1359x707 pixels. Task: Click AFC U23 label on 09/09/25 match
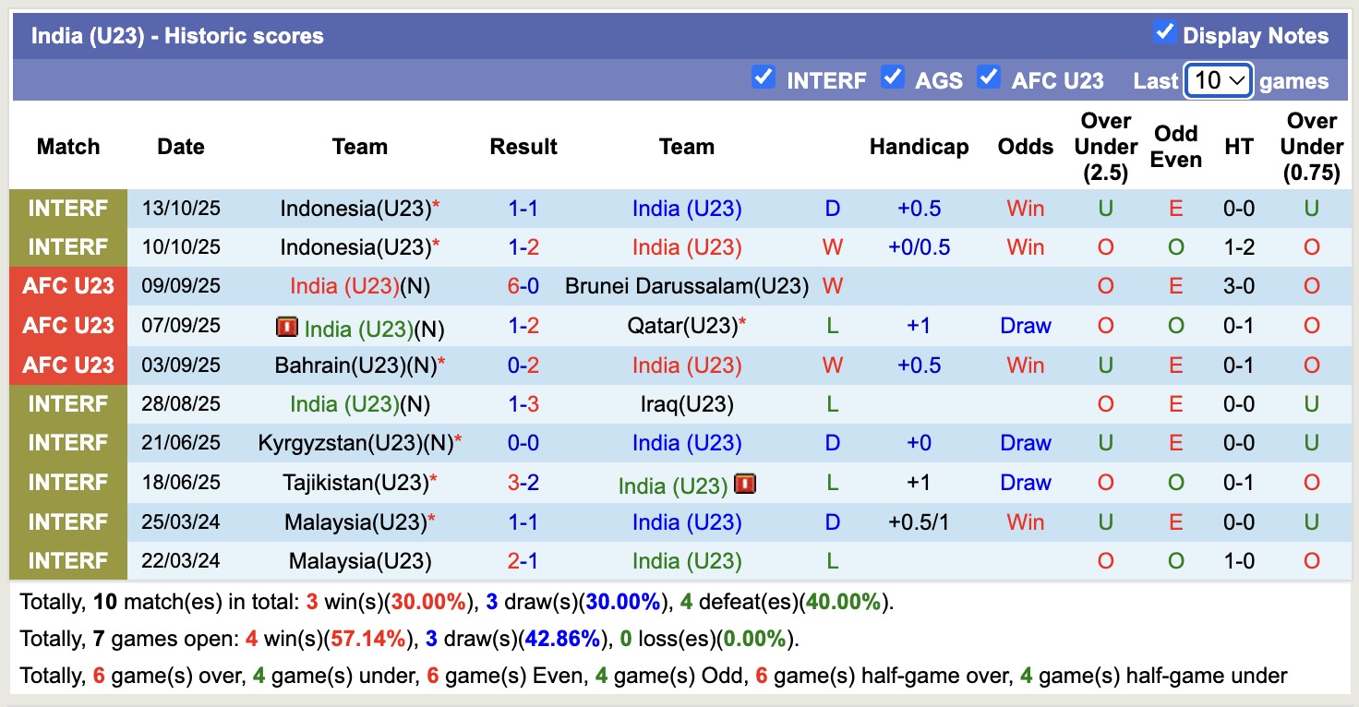[x=68, y=286]
